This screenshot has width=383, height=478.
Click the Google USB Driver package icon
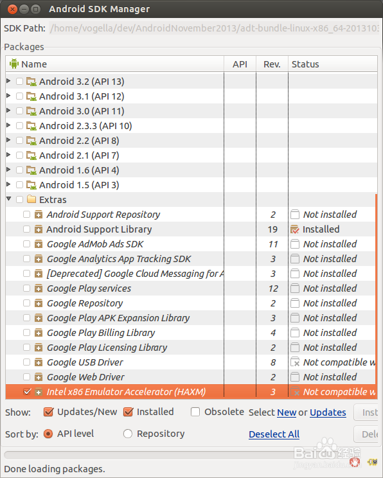pos(39,362)
